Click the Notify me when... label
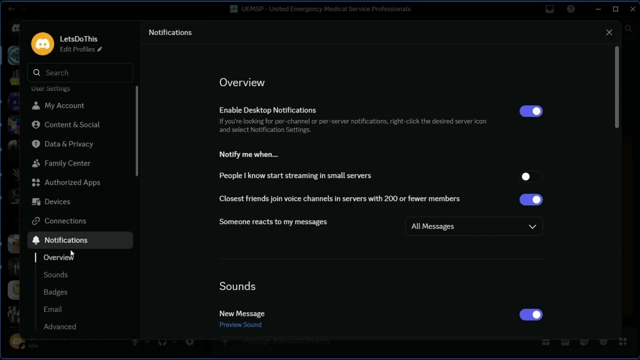 click(248, 154)
